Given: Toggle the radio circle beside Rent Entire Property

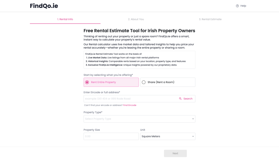Looking at the screenshot, I should point(87,82).
